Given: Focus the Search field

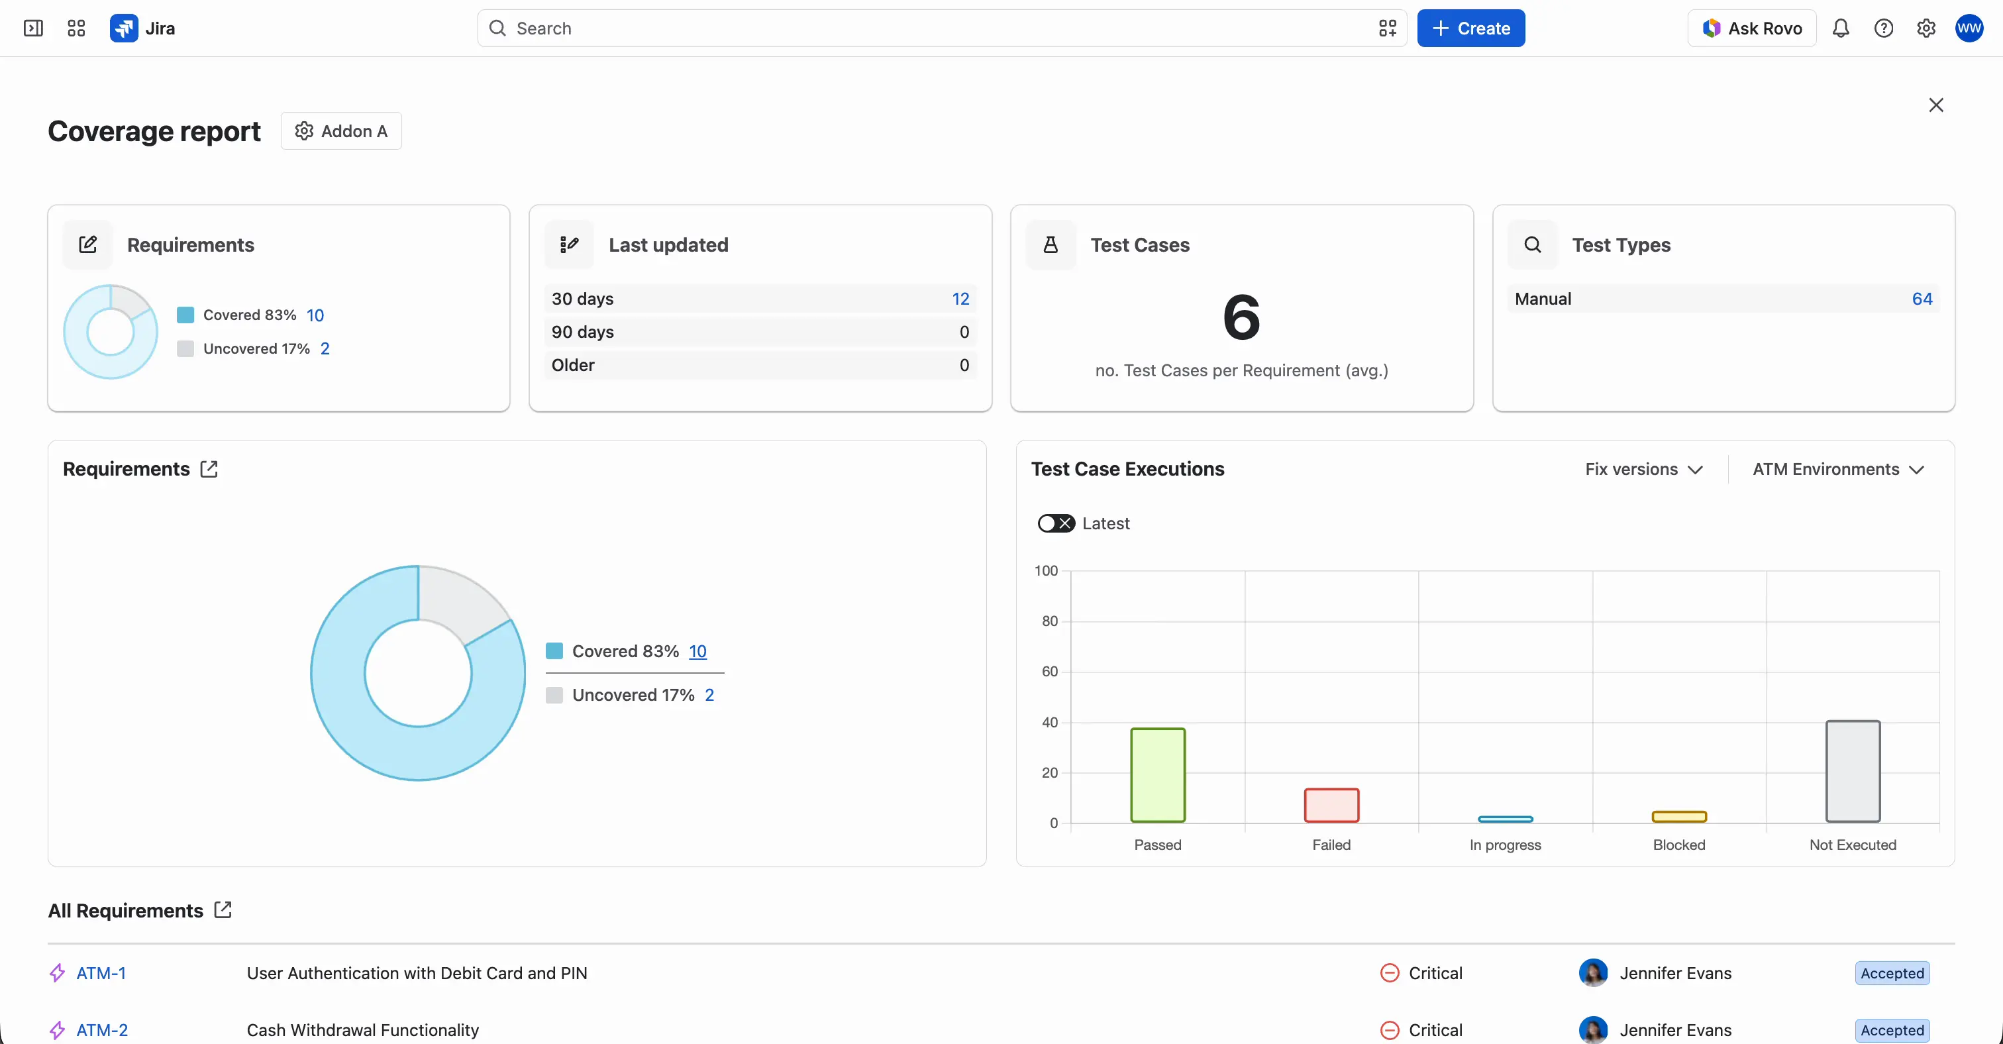Looking at the screenshot, I should [942, 28].
